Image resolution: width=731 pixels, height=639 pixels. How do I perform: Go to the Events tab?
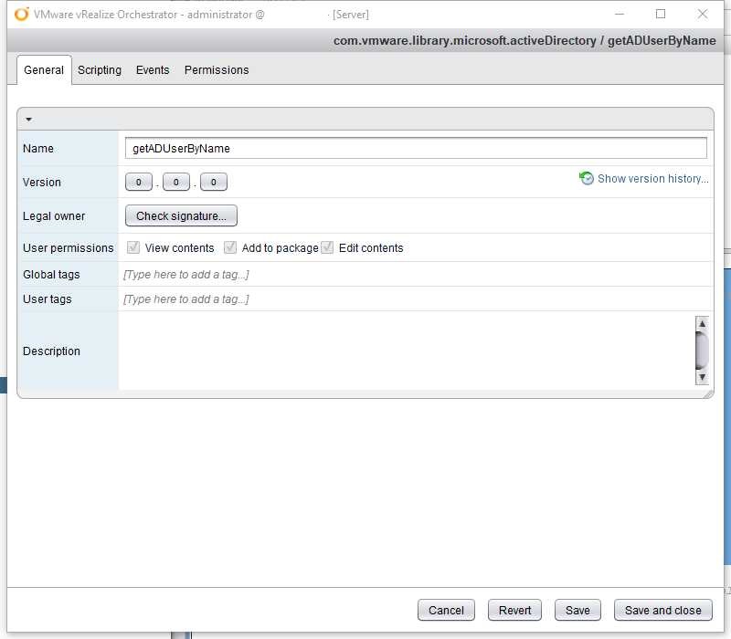pyautogui.click(x=153, y=70)
